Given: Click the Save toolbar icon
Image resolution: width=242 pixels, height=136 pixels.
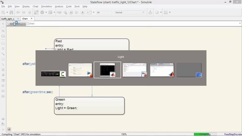Looking at the screenshot, I should coord(11,12).
